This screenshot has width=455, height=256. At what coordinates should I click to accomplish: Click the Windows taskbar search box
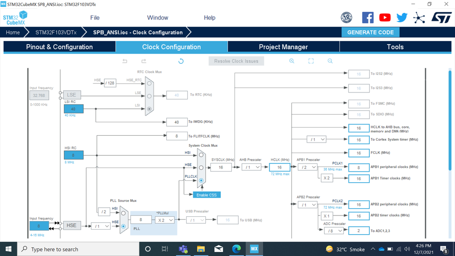click(78, 249)
